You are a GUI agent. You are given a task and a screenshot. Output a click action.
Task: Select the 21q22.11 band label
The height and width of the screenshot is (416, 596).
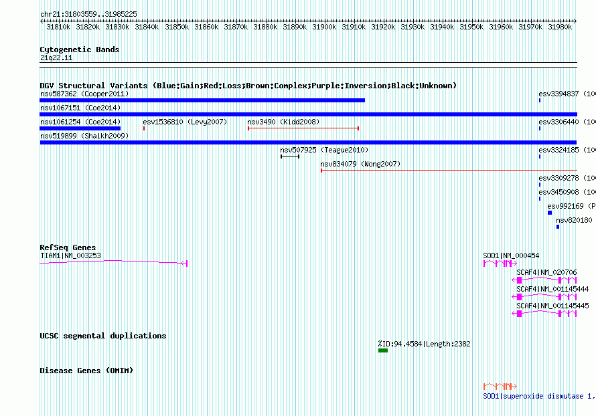pyautogui.click(x=56, y=58)
